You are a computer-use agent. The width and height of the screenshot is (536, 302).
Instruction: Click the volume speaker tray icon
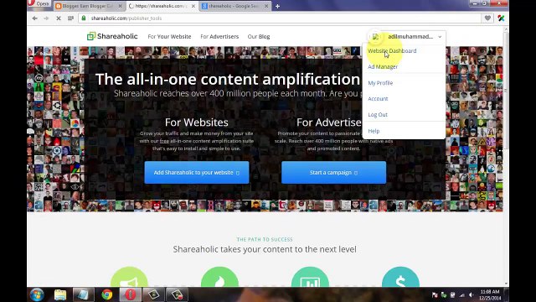coord(471,294)
